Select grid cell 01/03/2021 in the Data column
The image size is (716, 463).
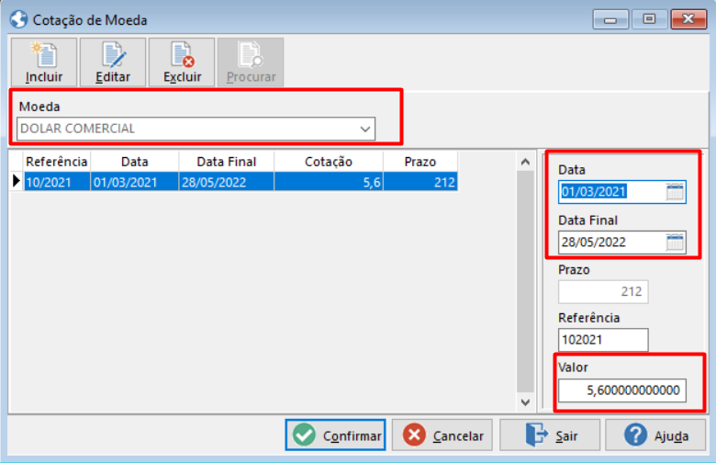point(134,182)
